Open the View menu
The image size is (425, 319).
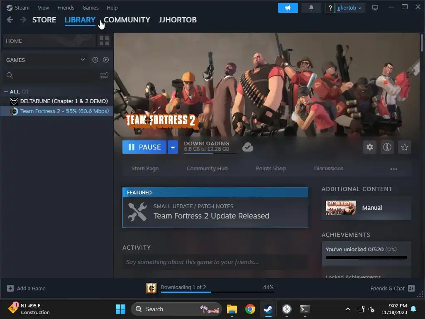(43, 8)
